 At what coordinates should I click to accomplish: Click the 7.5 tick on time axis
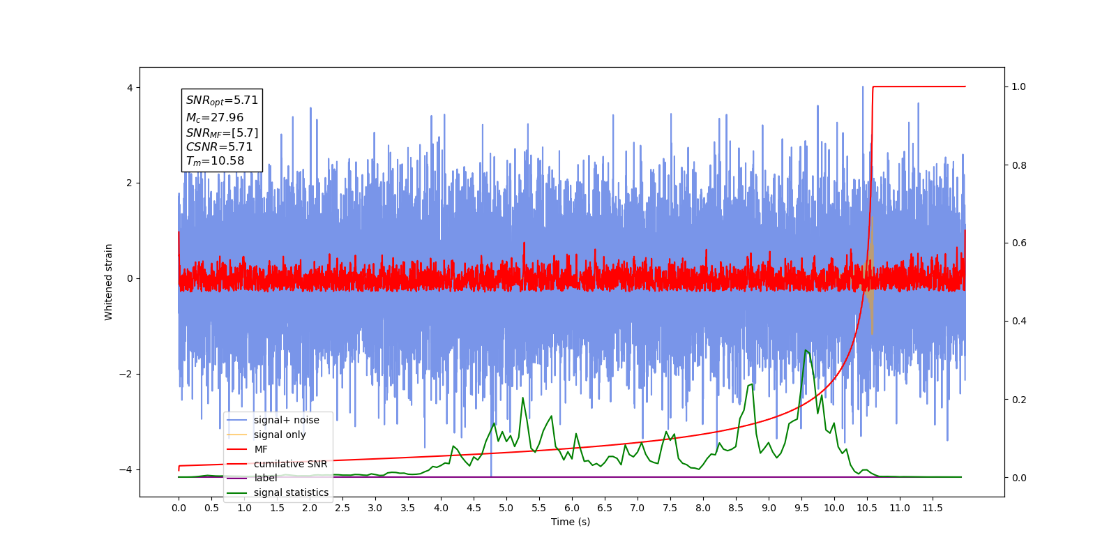tap(670, 508)
